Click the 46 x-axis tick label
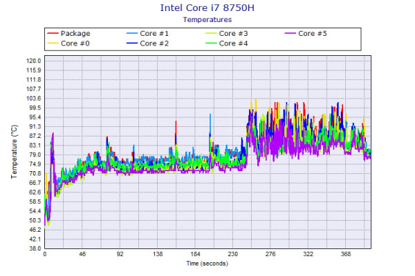 click(82, 254)
